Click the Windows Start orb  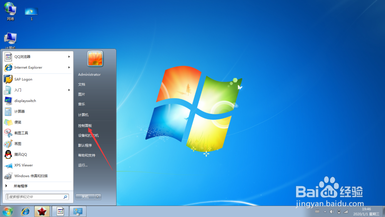7,211
